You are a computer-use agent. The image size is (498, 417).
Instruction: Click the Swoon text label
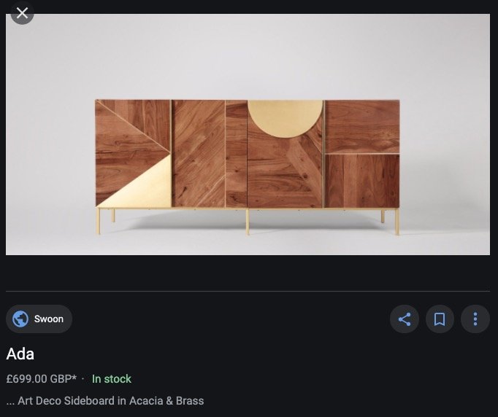click(49, 319)
